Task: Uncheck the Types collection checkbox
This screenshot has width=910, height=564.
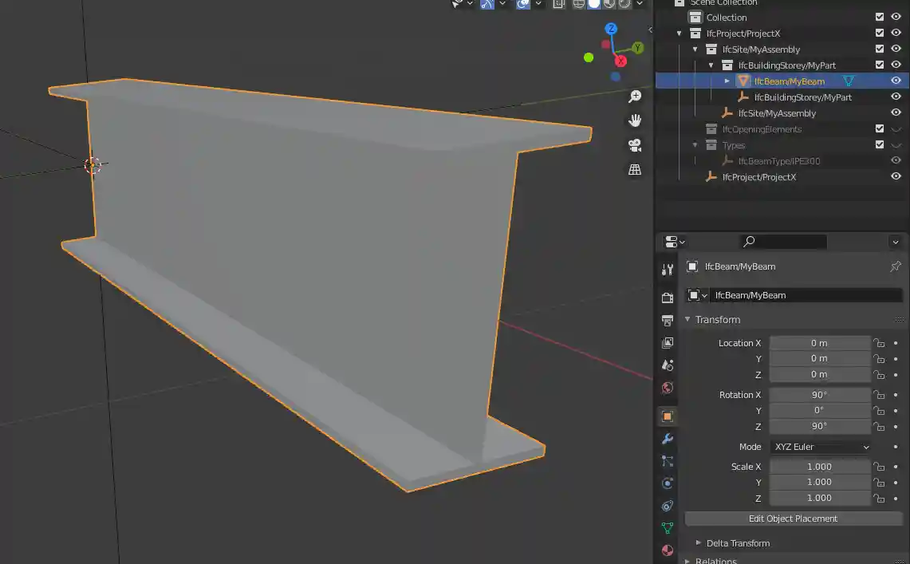Action: pyautogui.click(x=880, y=144)
